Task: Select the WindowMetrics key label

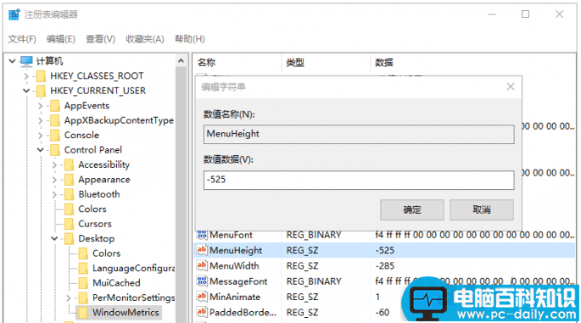Action: click(126, 313)
